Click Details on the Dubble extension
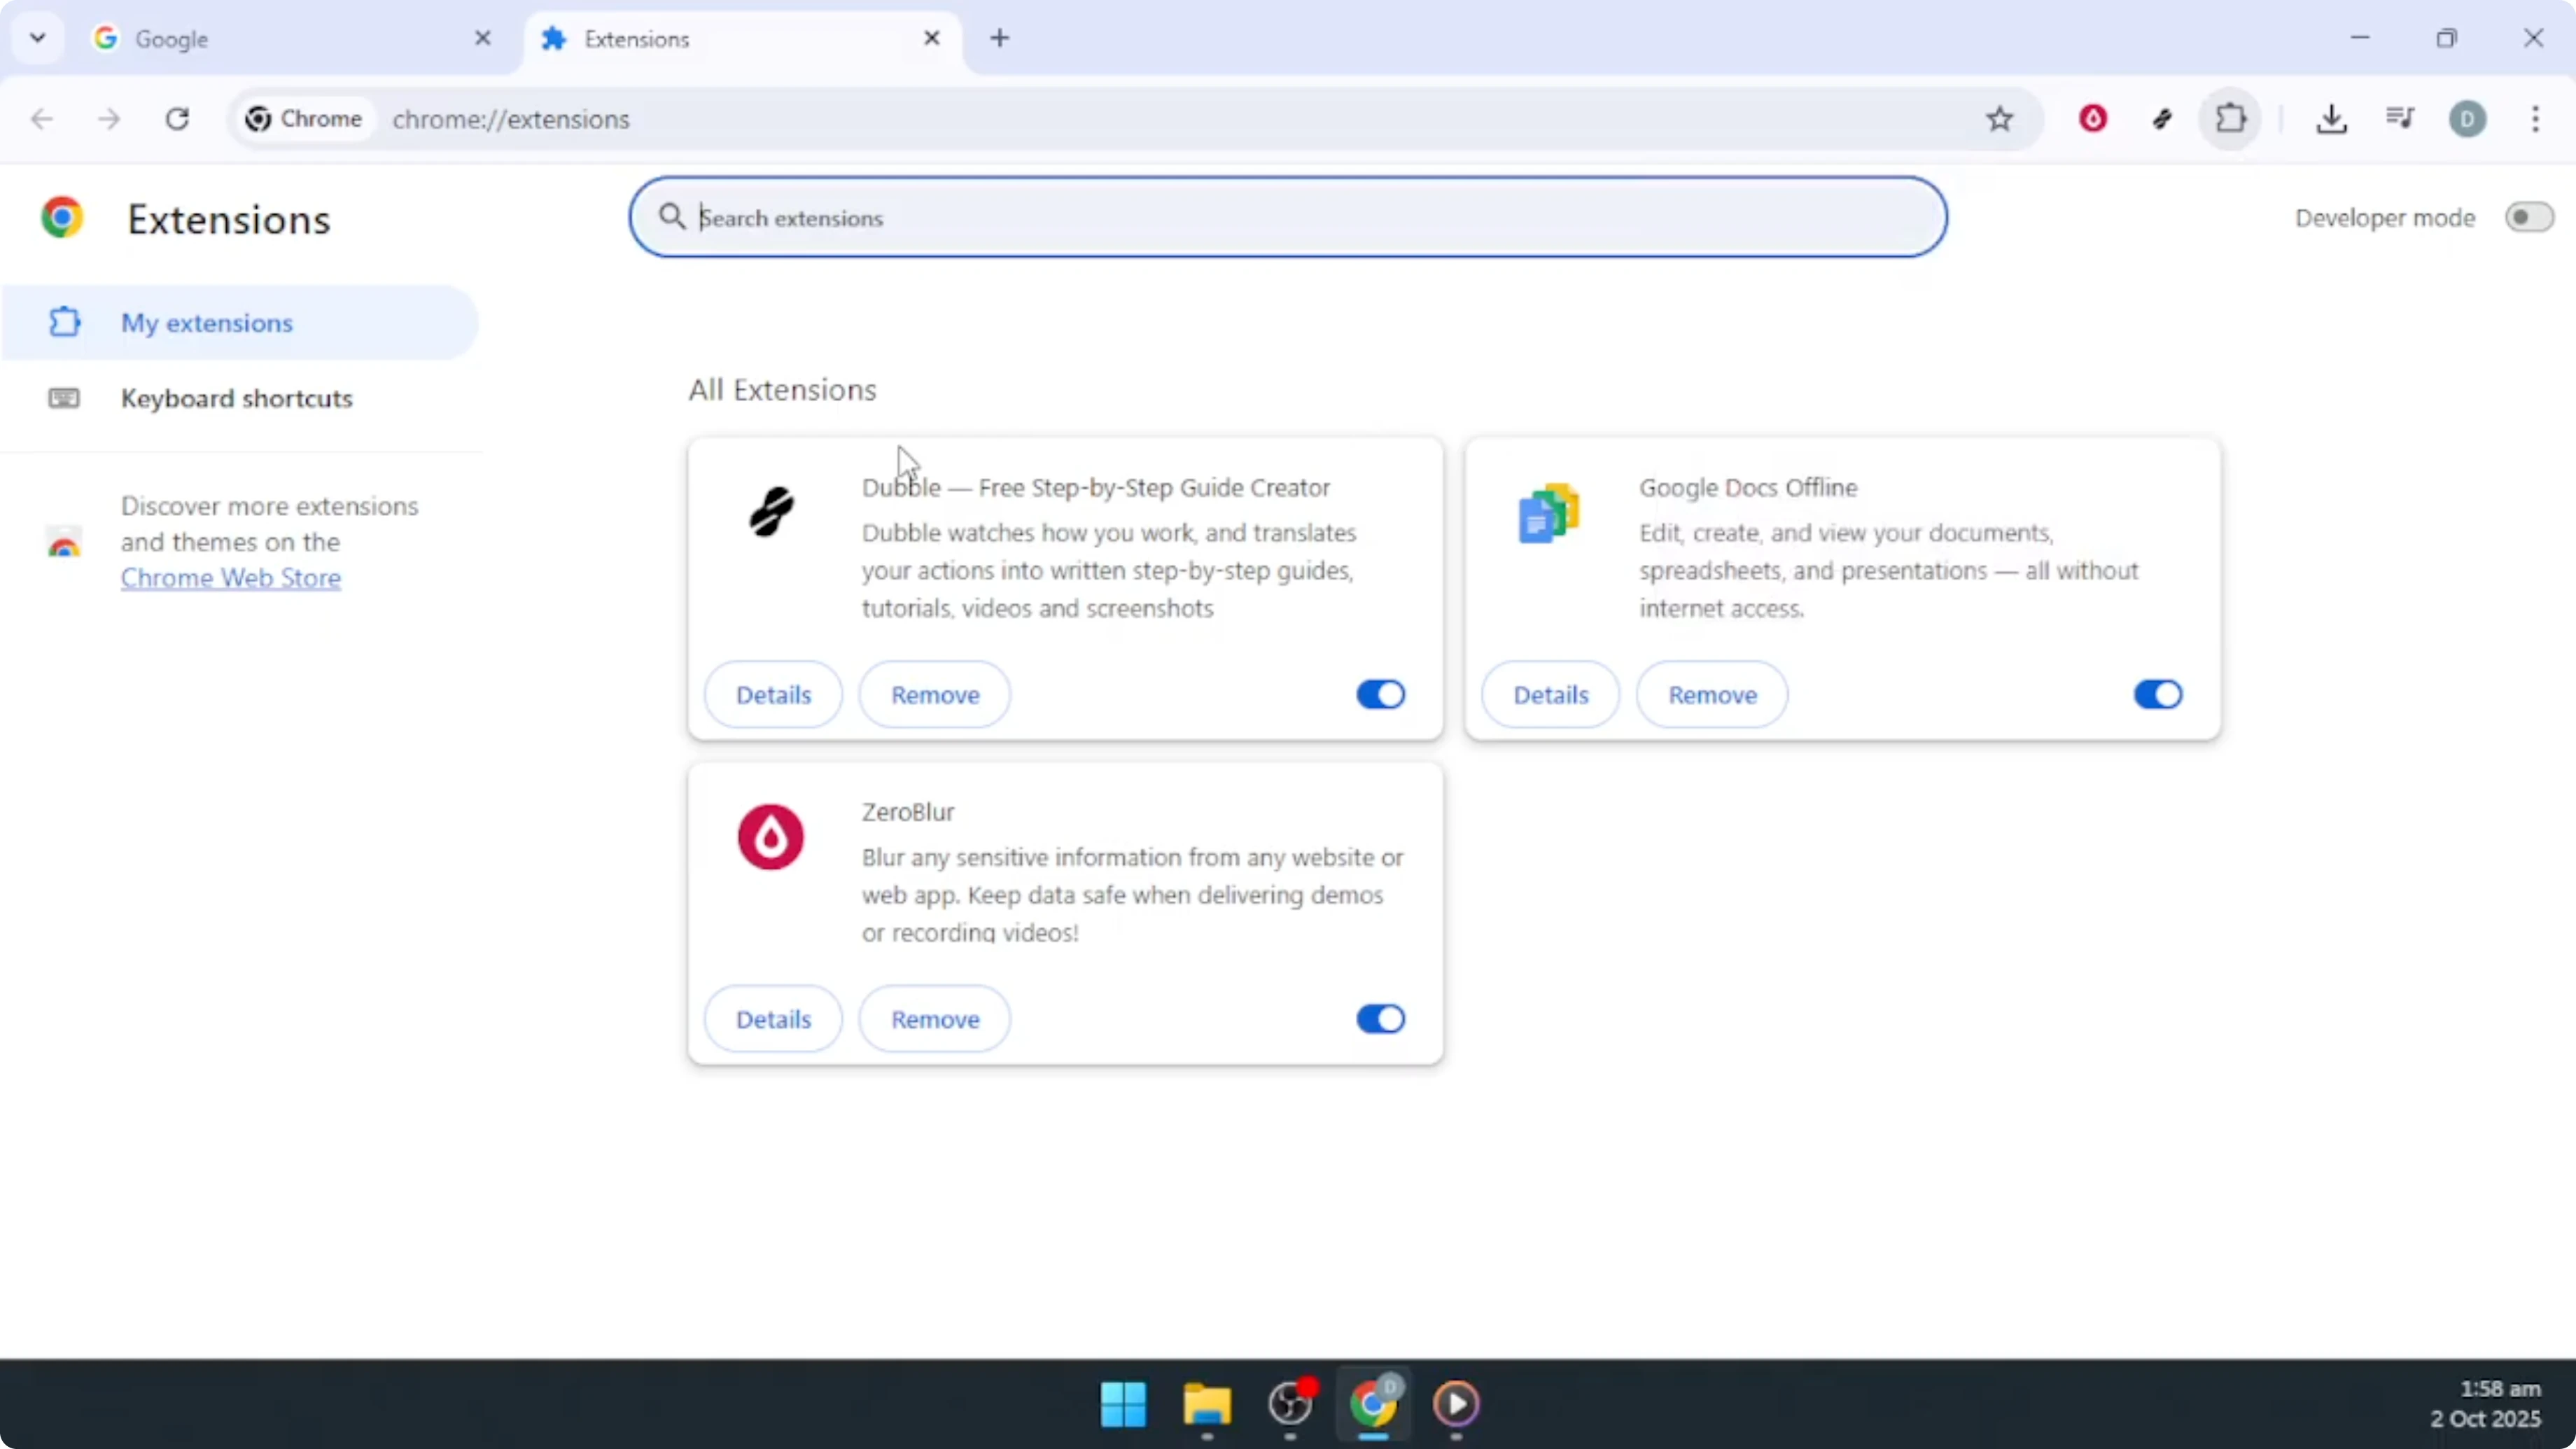This screenshot has width=2576, height=1449. coord(772,694)
